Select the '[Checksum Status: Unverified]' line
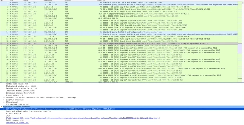 click(20, 93)
